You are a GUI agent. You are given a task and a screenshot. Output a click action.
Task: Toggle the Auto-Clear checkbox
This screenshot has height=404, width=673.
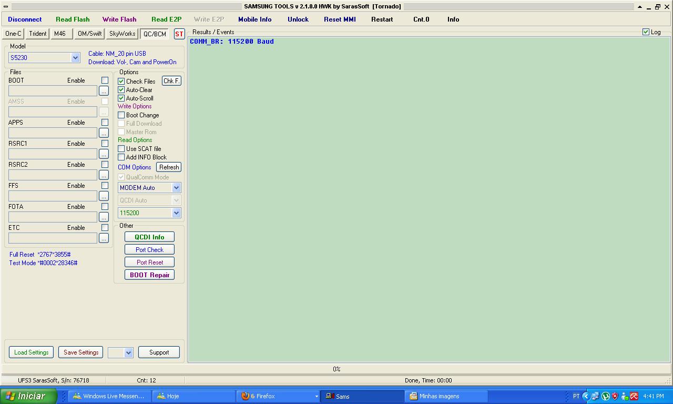[121, 90]
